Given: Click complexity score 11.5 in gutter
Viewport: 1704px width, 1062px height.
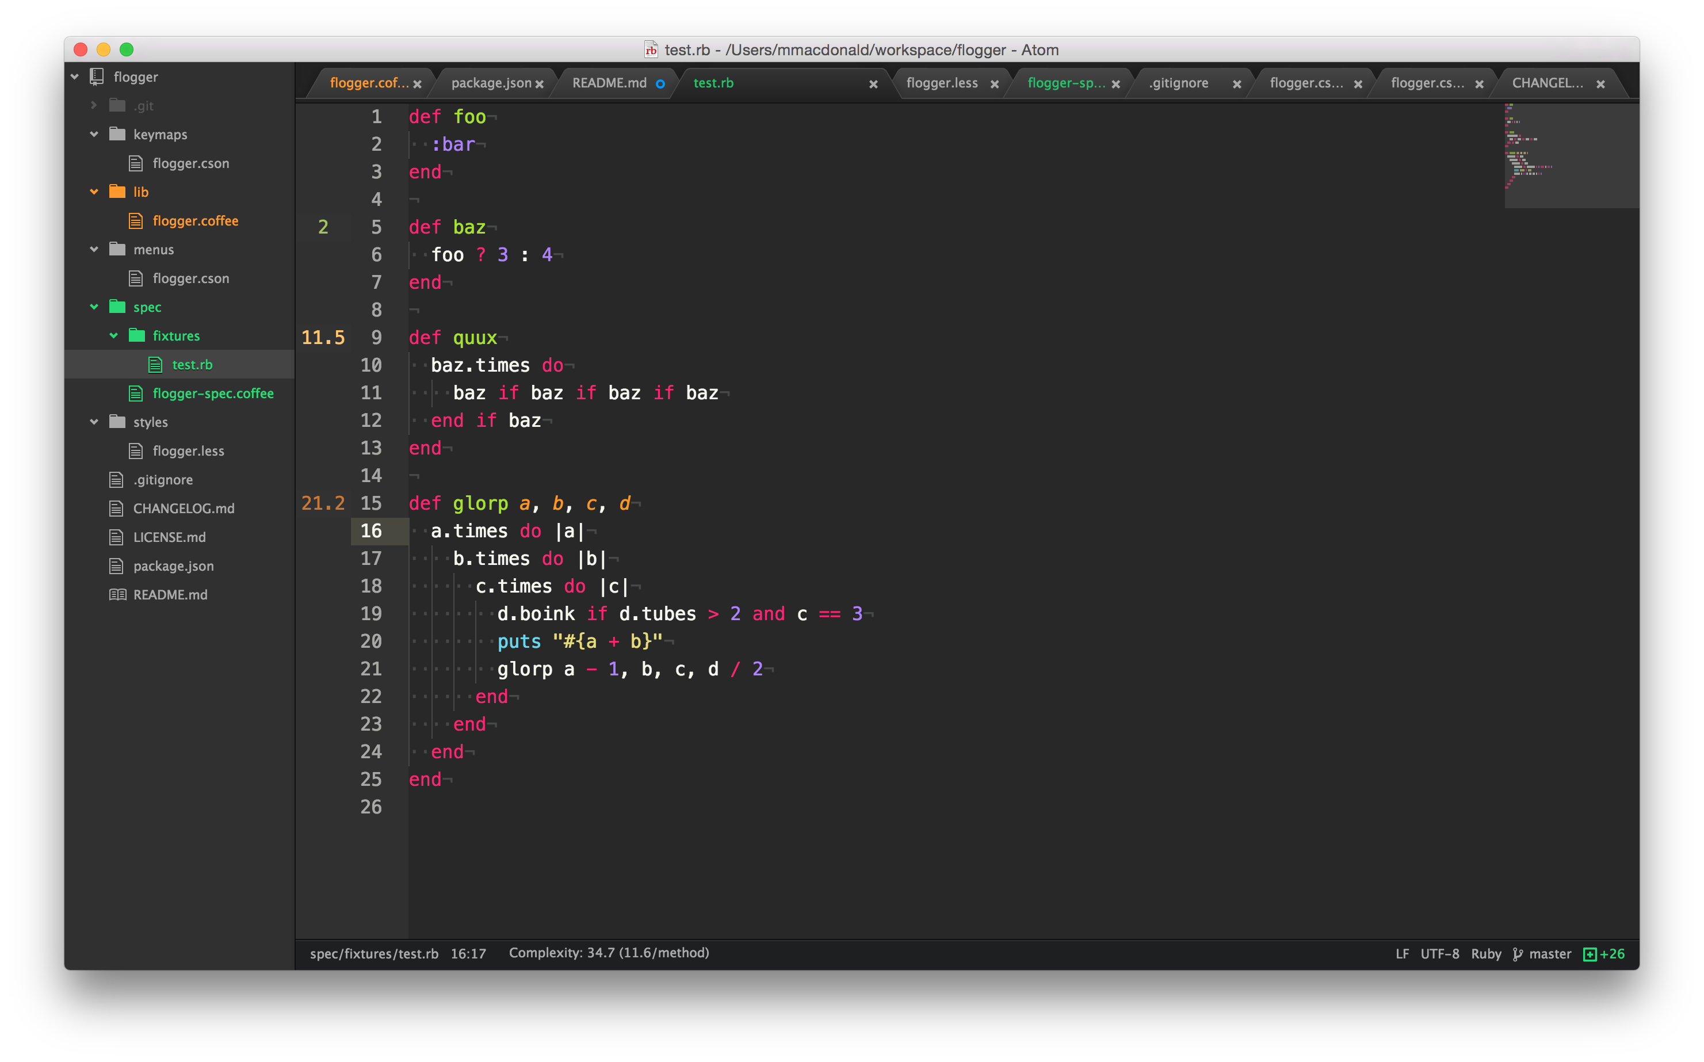Looking at the screenshot, I should pos(323,338).
